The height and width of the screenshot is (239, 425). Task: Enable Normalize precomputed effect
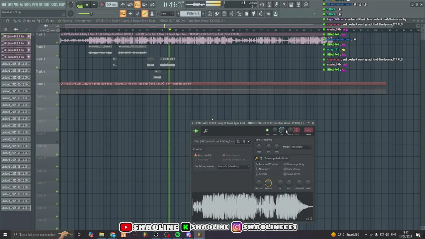pos(263,169)
